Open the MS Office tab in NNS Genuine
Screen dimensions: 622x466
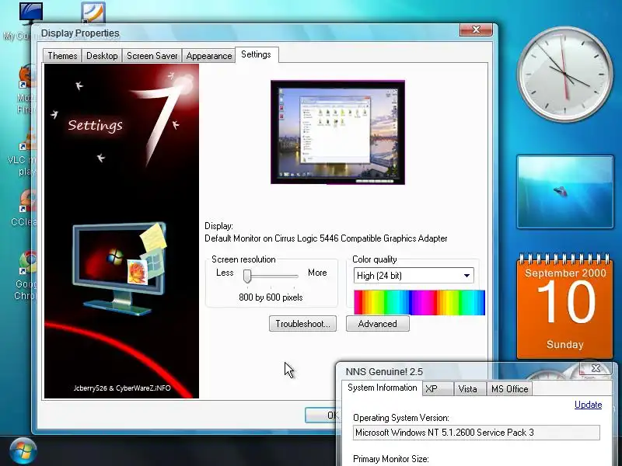tap(509, 389)
